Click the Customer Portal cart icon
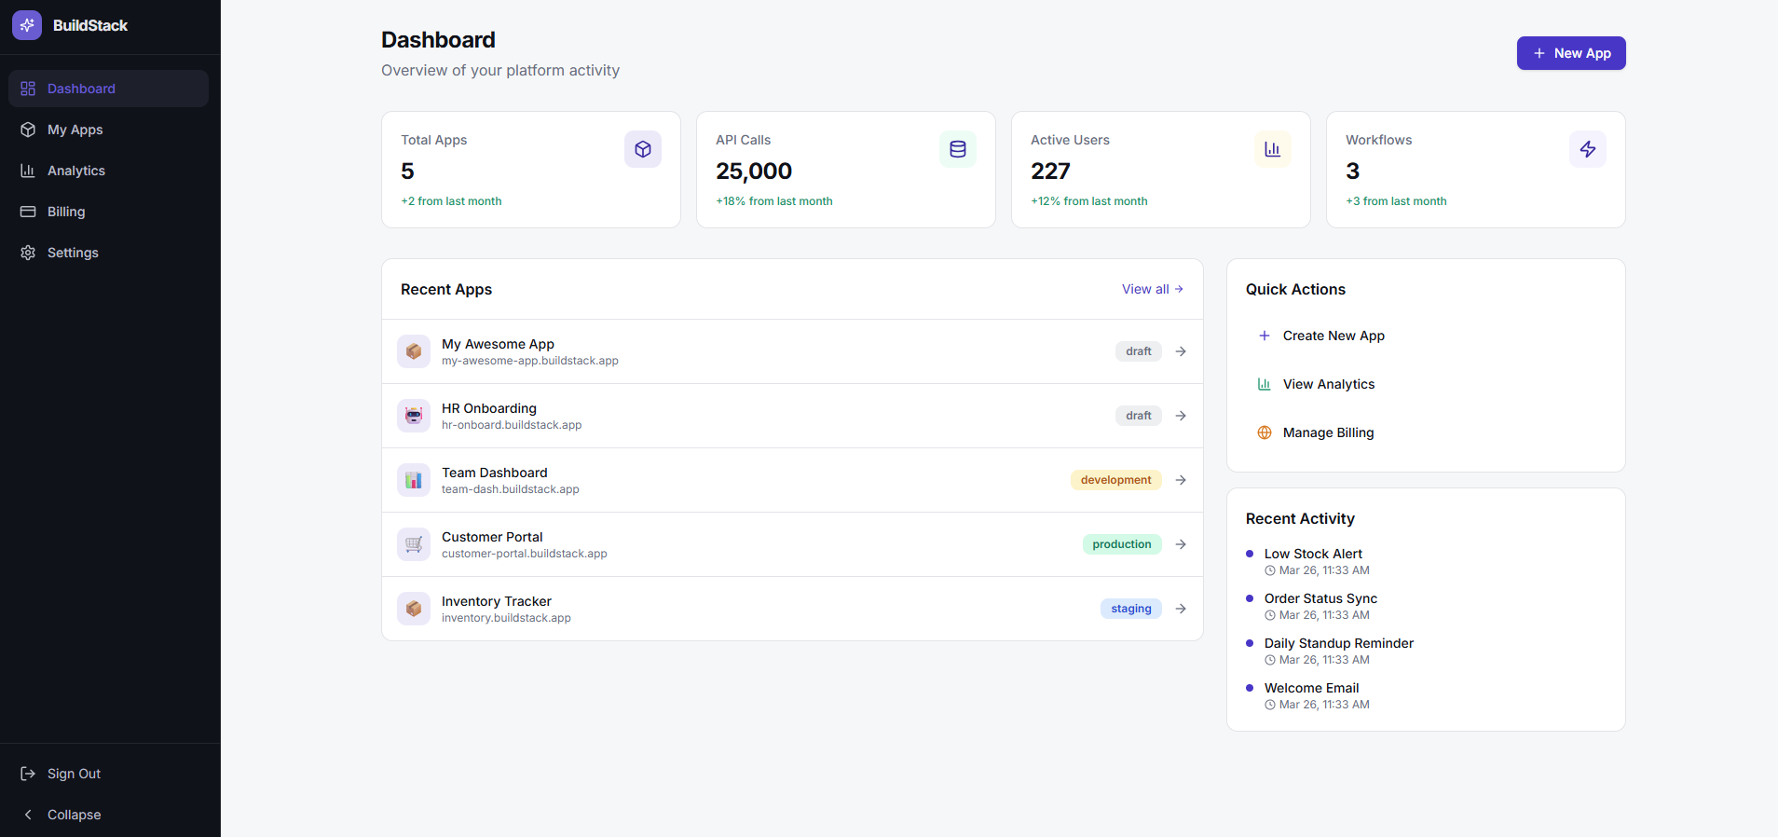 click(x=414, y=544)
